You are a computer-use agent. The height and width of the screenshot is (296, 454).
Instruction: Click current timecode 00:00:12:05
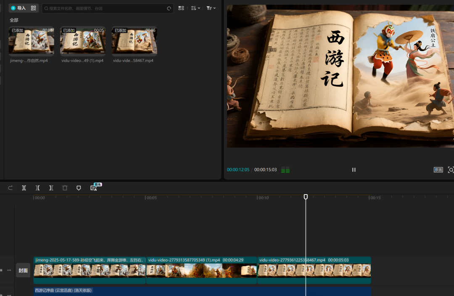(x=238, y=170)
